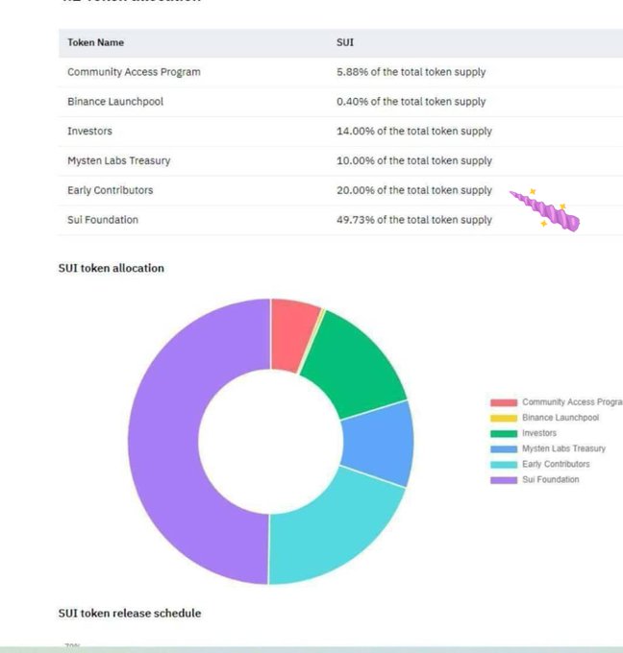Click 'Early Contributors' table row name
Image resolution: width=623 pixels, height=653 pixels.
coord(111,190)
